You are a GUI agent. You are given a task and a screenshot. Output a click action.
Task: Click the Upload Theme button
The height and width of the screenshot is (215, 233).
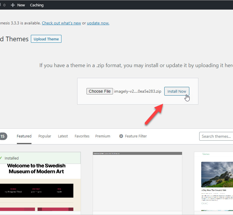[x=46, y=39]
